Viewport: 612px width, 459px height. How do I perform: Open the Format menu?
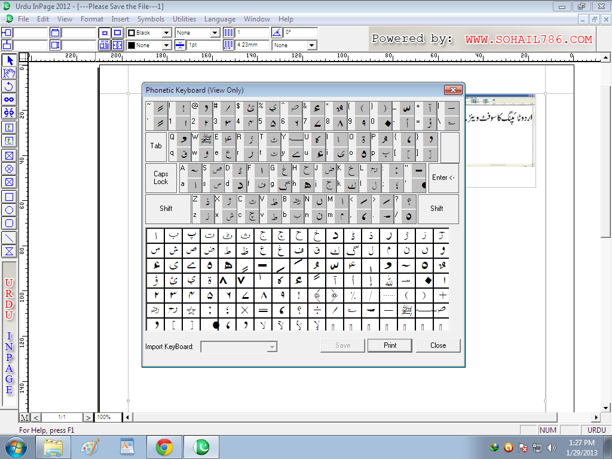point(91,19)
